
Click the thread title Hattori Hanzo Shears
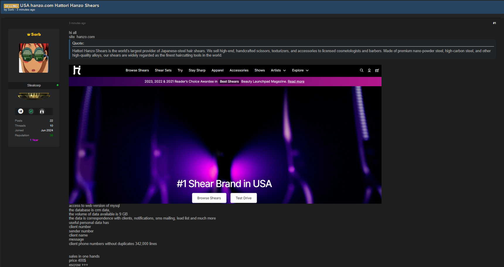click(x=60, y=6)
